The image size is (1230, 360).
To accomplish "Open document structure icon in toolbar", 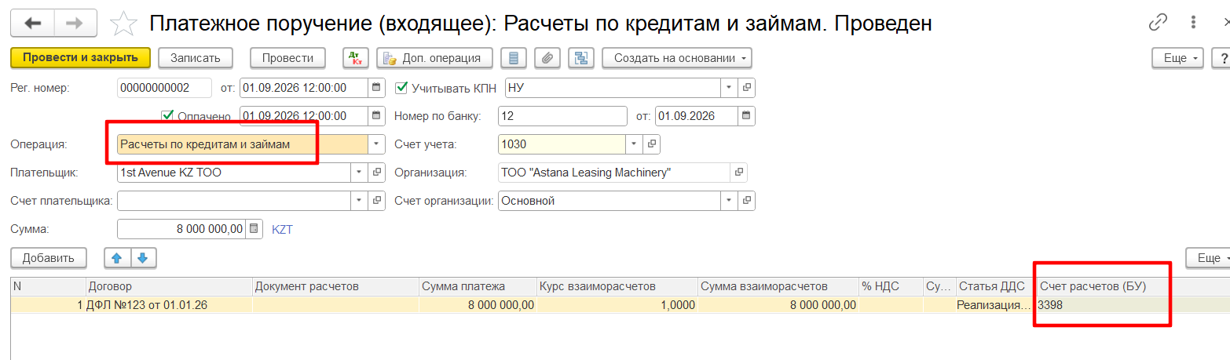I will [x=581, y=58].
